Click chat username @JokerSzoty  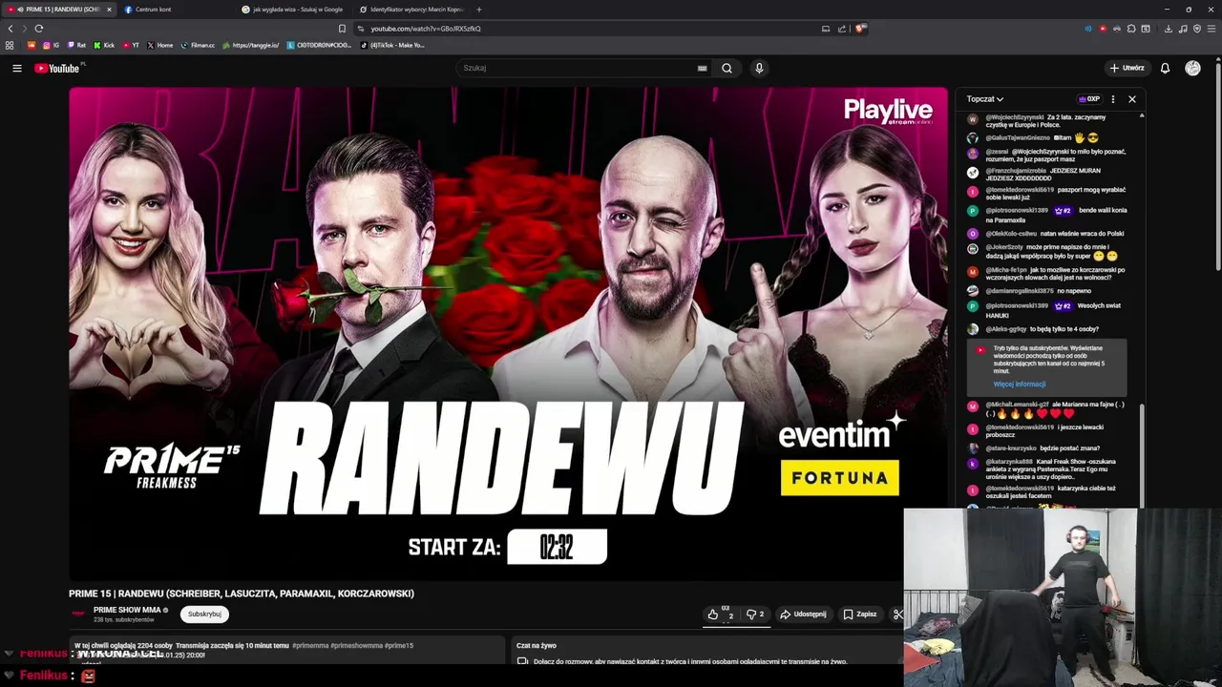(1004, 247)
